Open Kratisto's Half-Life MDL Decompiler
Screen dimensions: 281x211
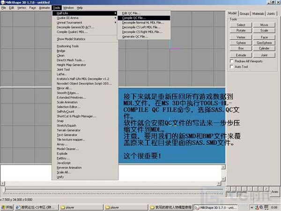tap(85, 79)
